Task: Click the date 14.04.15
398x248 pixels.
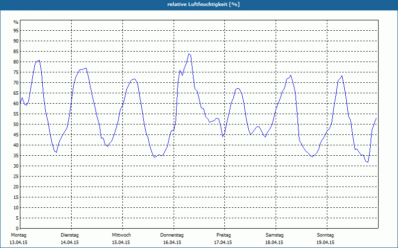Action: [70, 243]
